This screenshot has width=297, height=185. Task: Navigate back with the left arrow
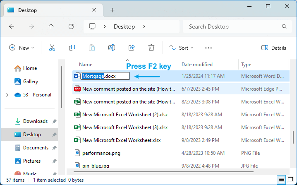(x=12, y=26)
